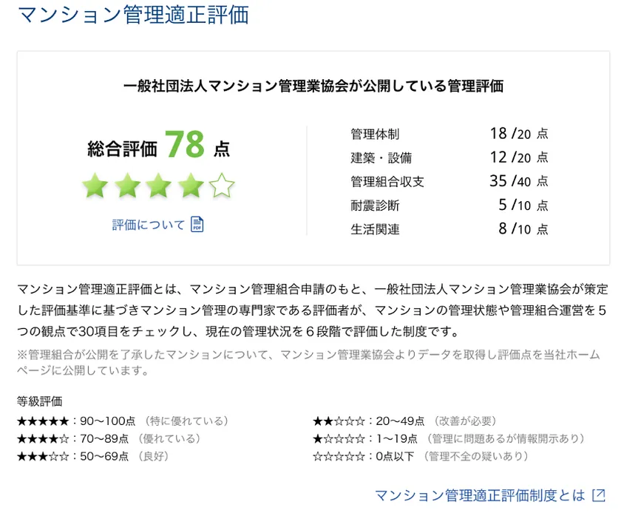
Task: Open マンション管理適正評価制度とは link
Action: click(480, 495)
